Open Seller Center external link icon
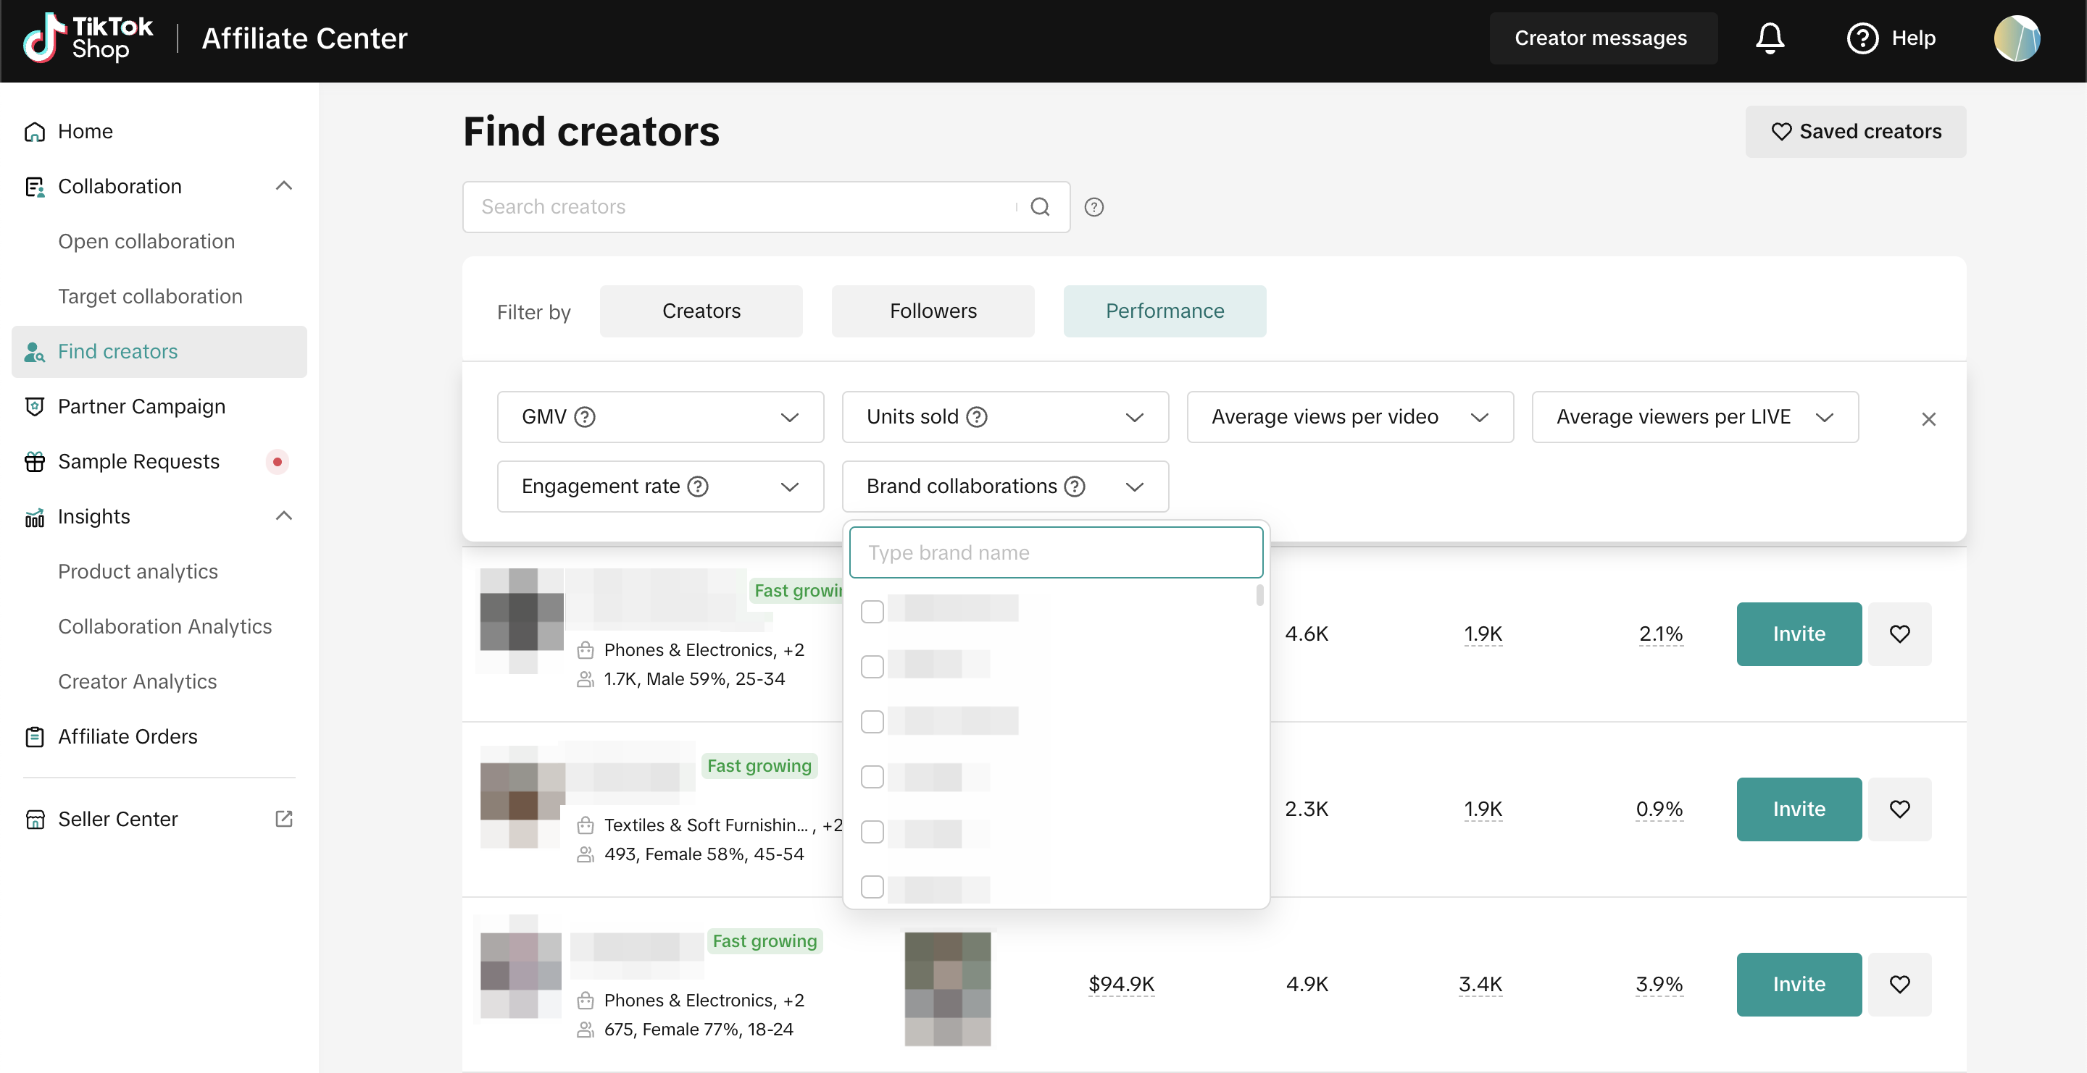The height and width of the screenshot is (1073, 2087). pos(283,819)
